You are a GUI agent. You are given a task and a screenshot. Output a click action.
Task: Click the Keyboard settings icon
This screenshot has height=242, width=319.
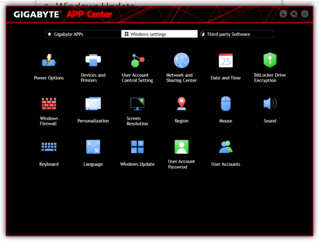pyautogui.click(x=49, y=147)
